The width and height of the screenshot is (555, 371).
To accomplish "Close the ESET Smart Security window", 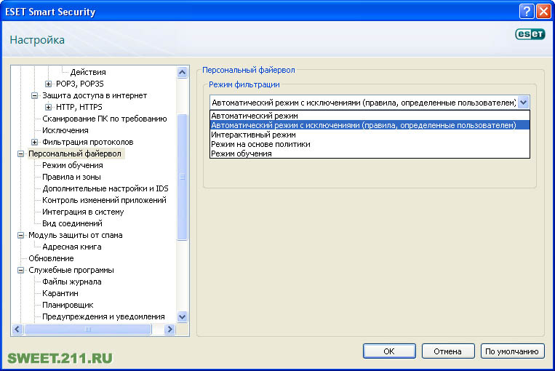I will (x=543, y=12).
